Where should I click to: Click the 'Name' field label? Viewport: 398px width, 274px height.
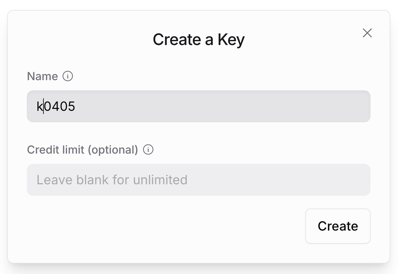(42, 76)
